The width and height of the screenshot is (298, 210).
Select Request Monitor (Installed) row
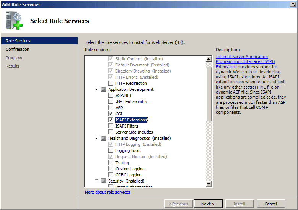point(141,157)
